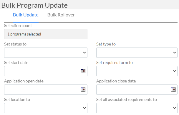Click the Bulk Program Update title
The width and height of the screenshot is (179, 115).
(34, 5)
